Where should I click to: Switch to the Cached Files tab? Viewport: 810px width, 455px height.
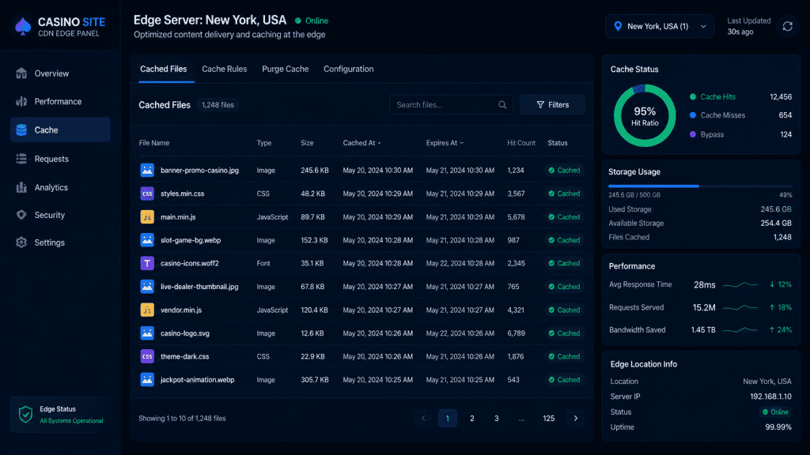click(x=163, y=70)
